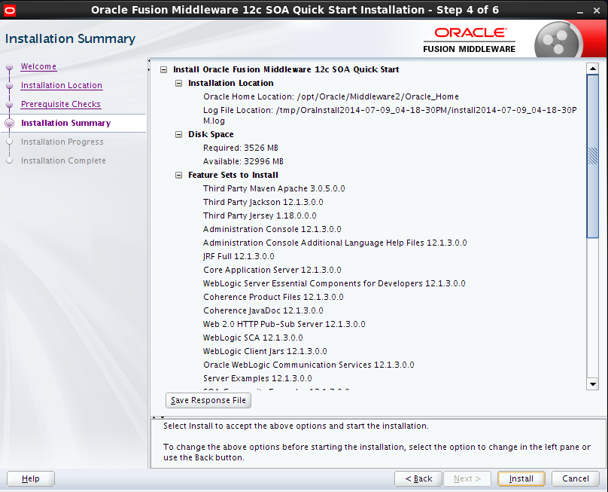Image resolution: width=608 pixels, height=492 pixels.
Task: Click the Installation Progress step label
Action: (62, 142)
